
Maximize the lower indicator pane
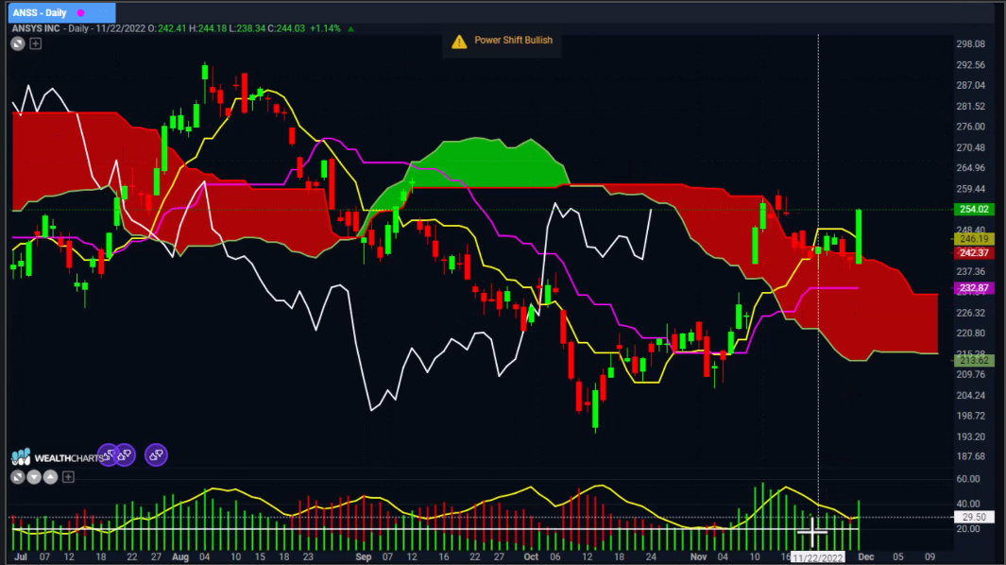point(18,477)
